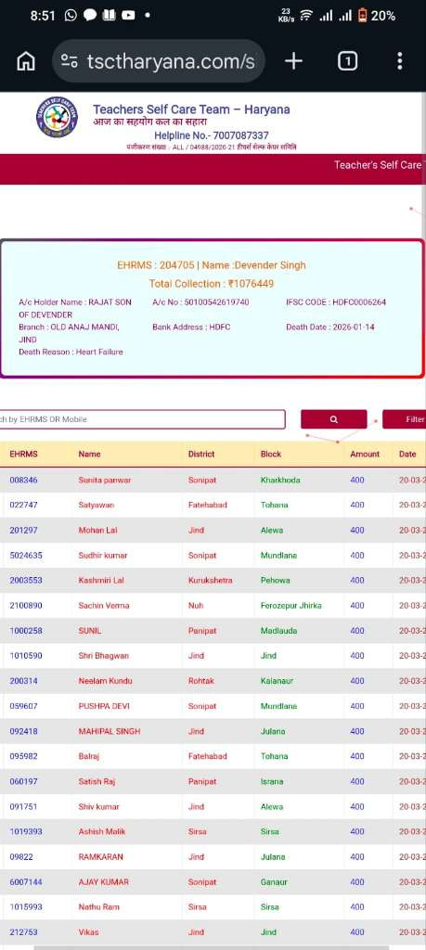Click the Name column header

pyautogui.click(x=90, y=454)
